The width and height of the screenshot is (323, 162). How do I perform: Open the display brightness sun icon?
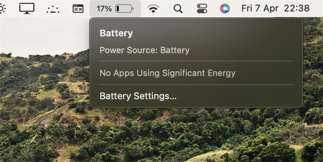pos(2,8)
